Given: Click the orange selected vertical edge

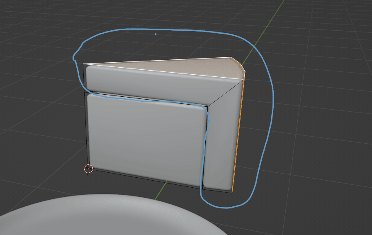Looking at the screenshot, I should (238, 137).
